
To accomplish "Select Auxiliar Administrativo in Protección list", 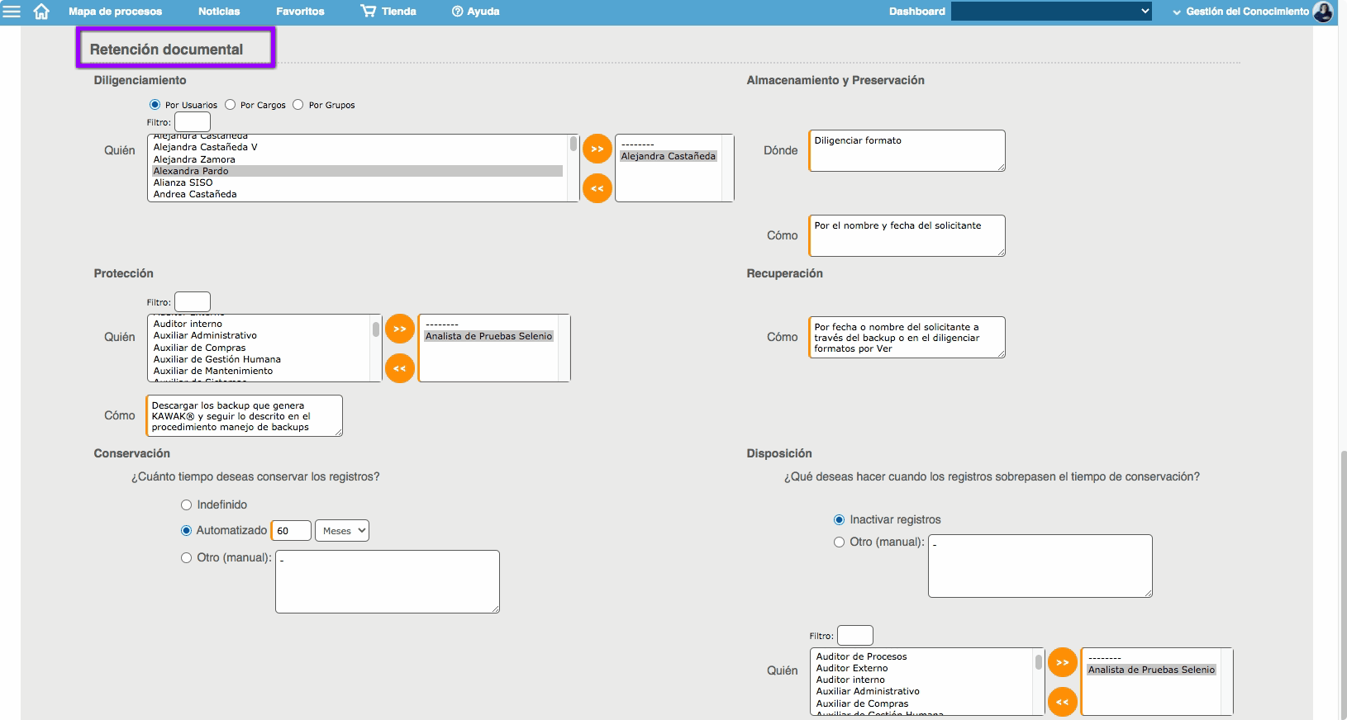I will (259, 335).
